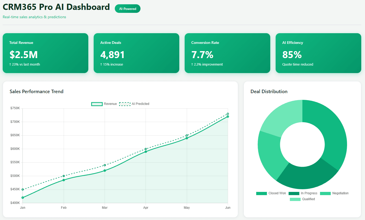Select the Active Deals card
This screenshot has width=365, height=220.
coord(136,53)
